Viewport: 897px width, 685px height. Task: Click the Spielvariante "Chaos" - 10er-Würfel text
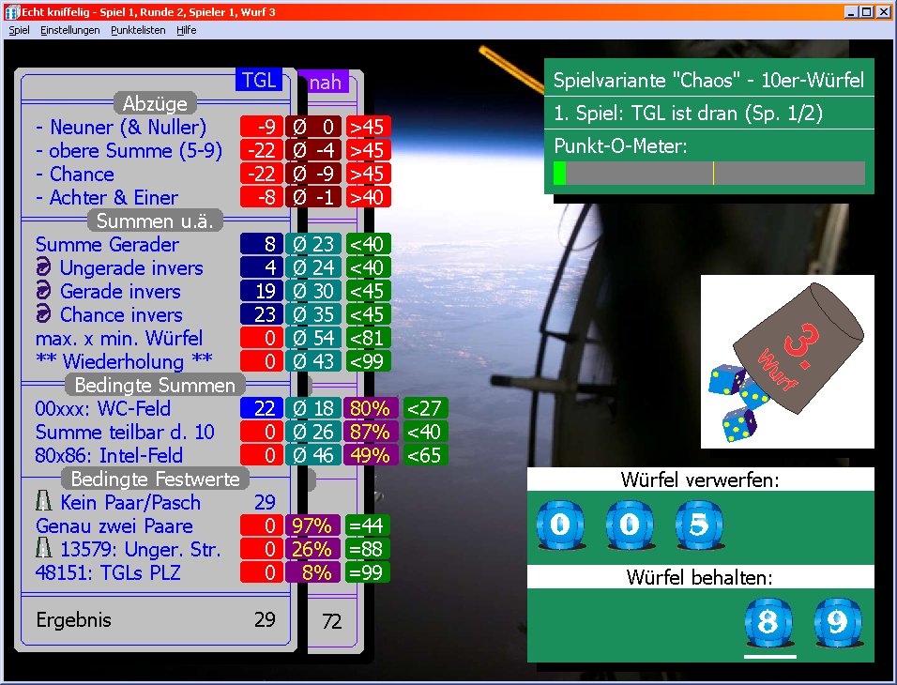tap(708, 80)
